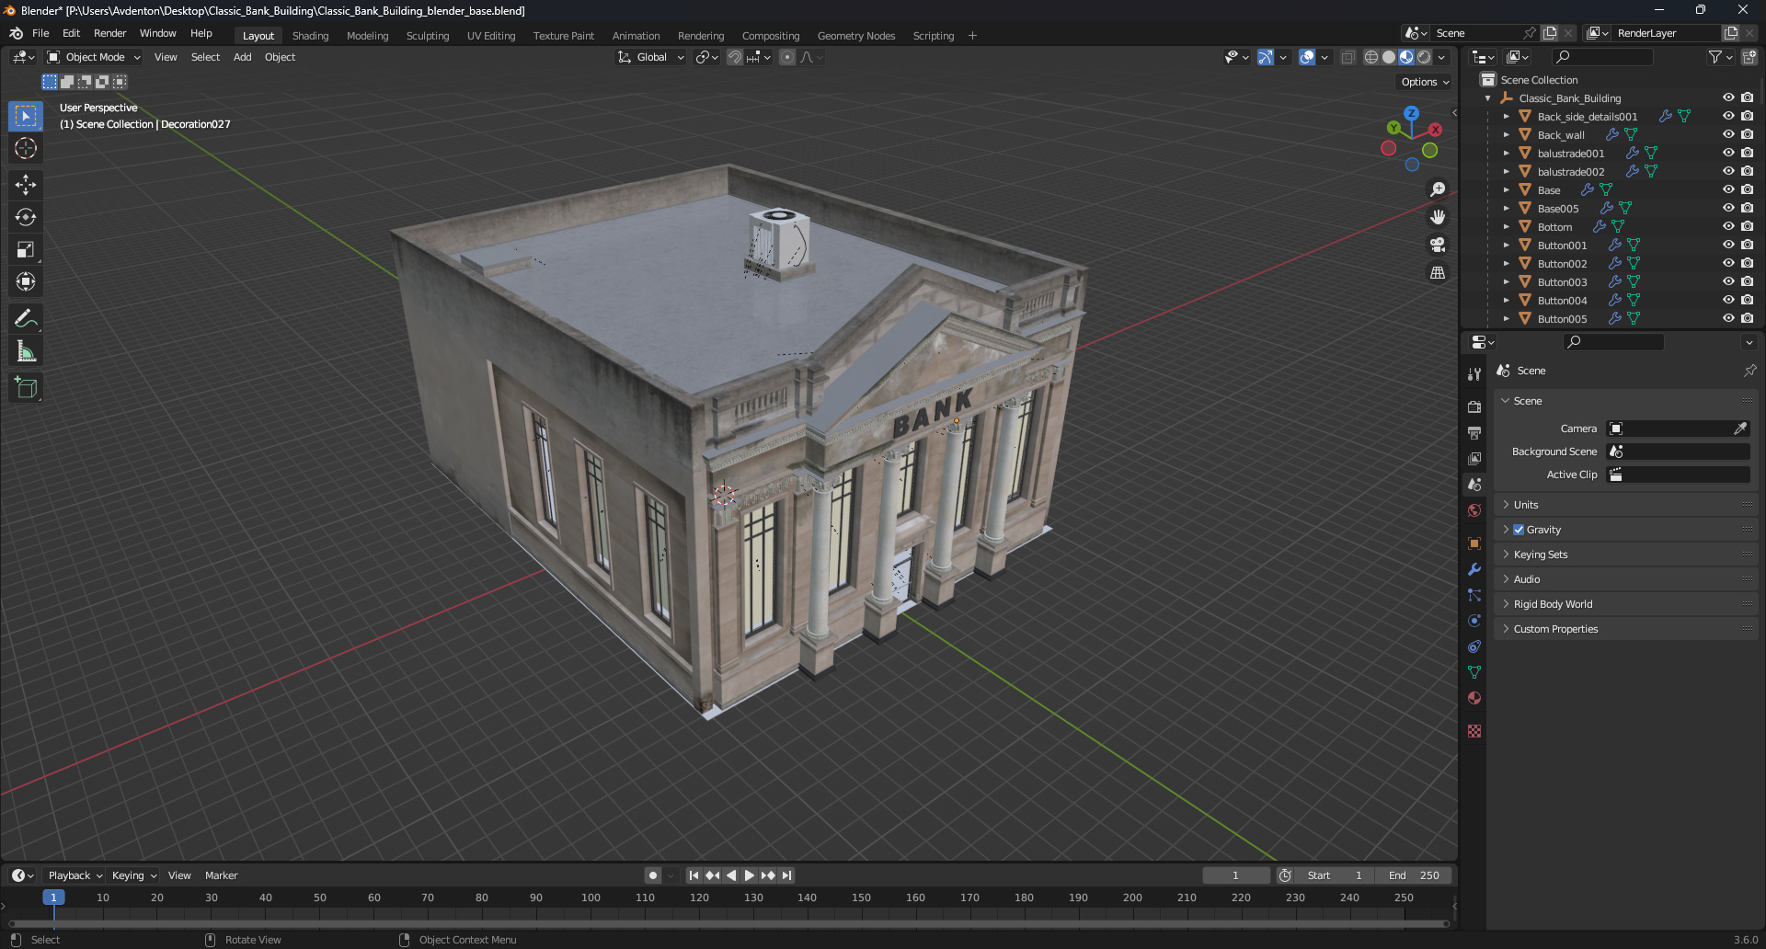Open Material properties tab
The width and height of the screenshot is (1766, 949).
point(1474,698)
